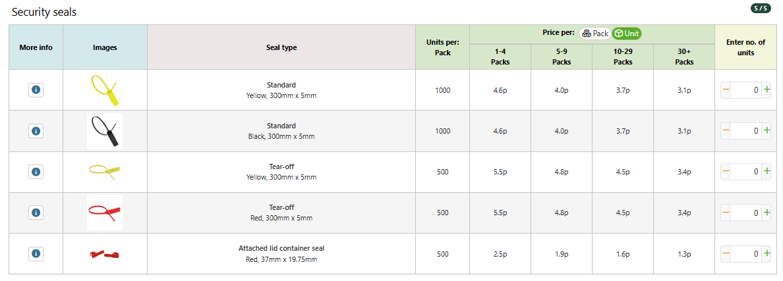View attached lid container seal image
The image size is (783, 281).
tap(105, 254)
